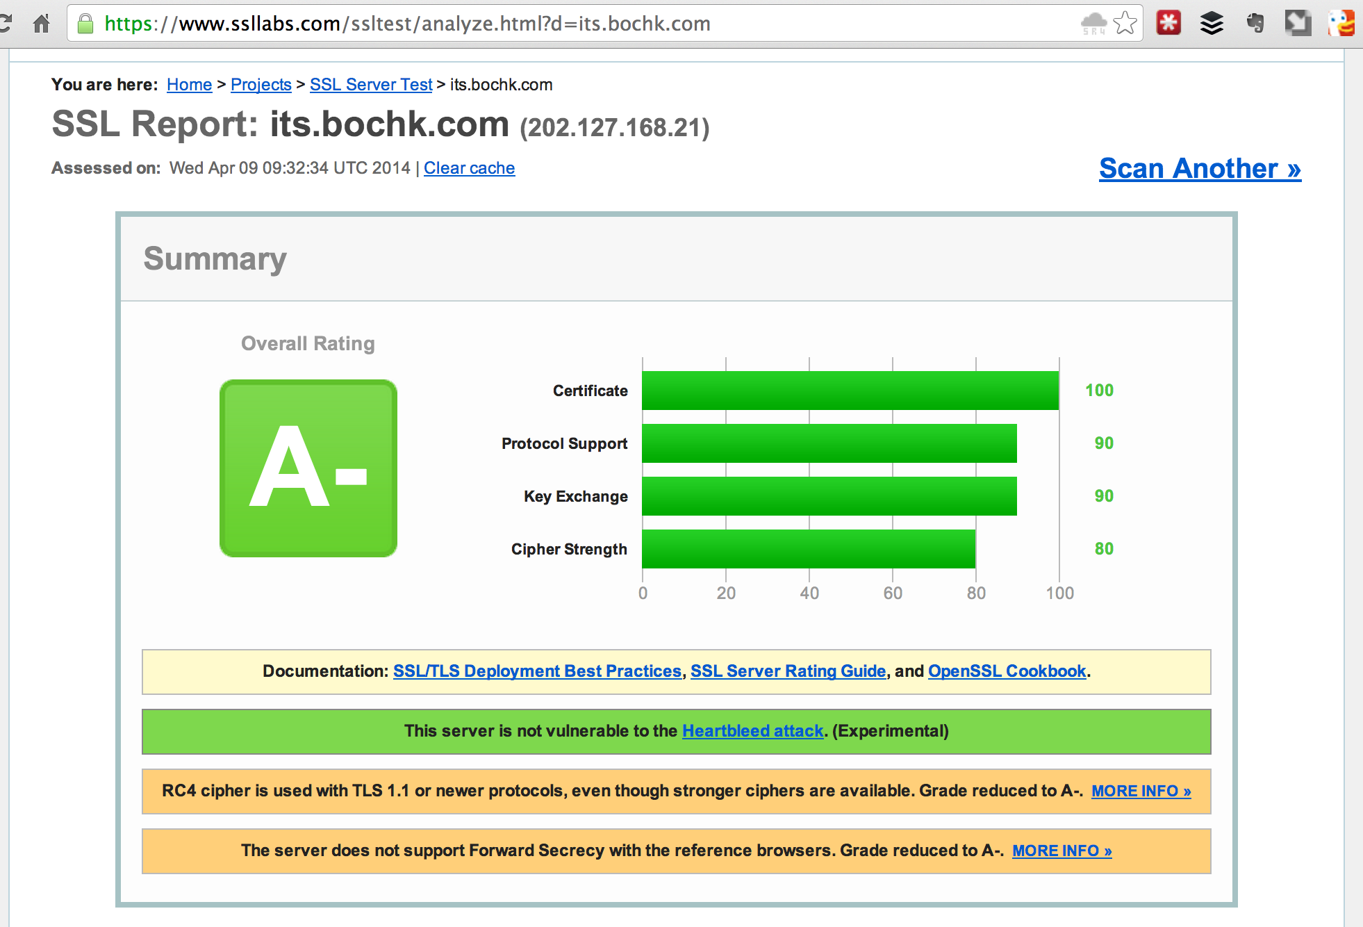Click the Evernote elephant extension icon
This screenshot has height=927, width=1363.
tap(1255, 24)
